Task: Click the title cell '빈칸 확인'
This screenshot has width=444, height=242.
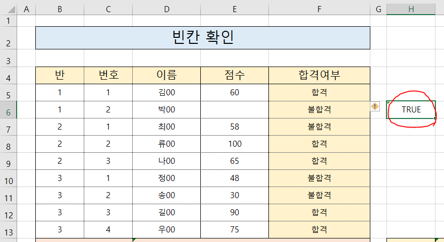Action: 203,38
